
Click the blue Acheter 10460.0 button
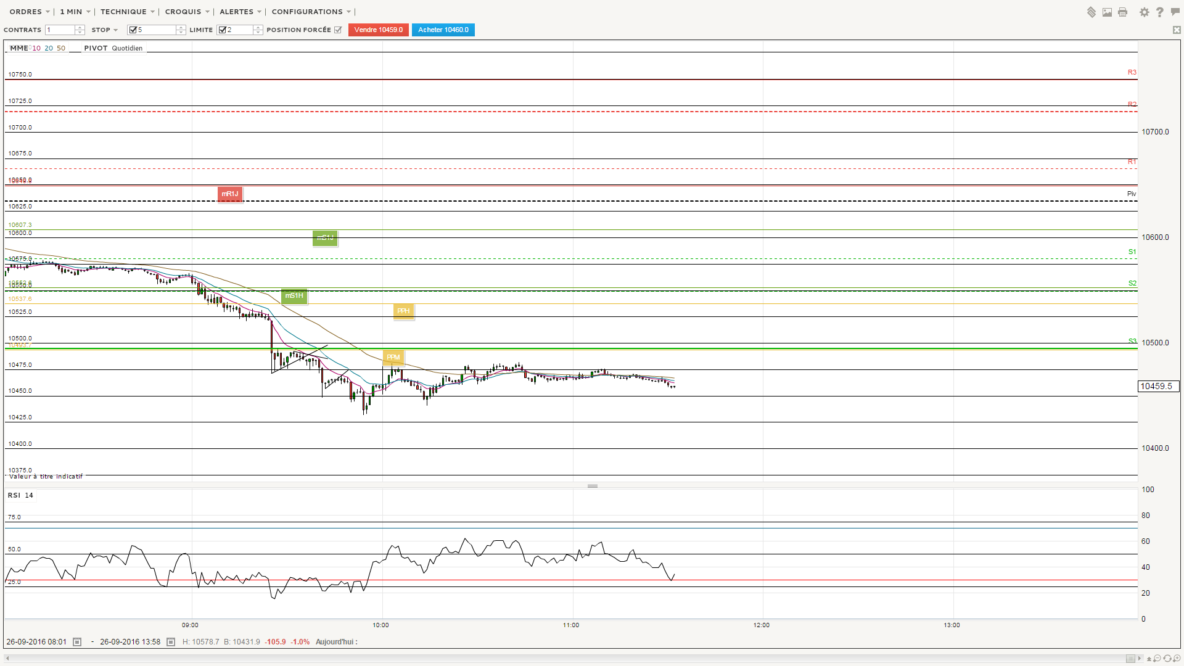(443, 30)
